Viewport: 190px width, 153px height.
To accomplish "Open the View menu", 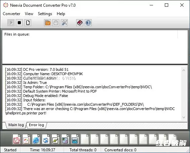I will [29, 14].
